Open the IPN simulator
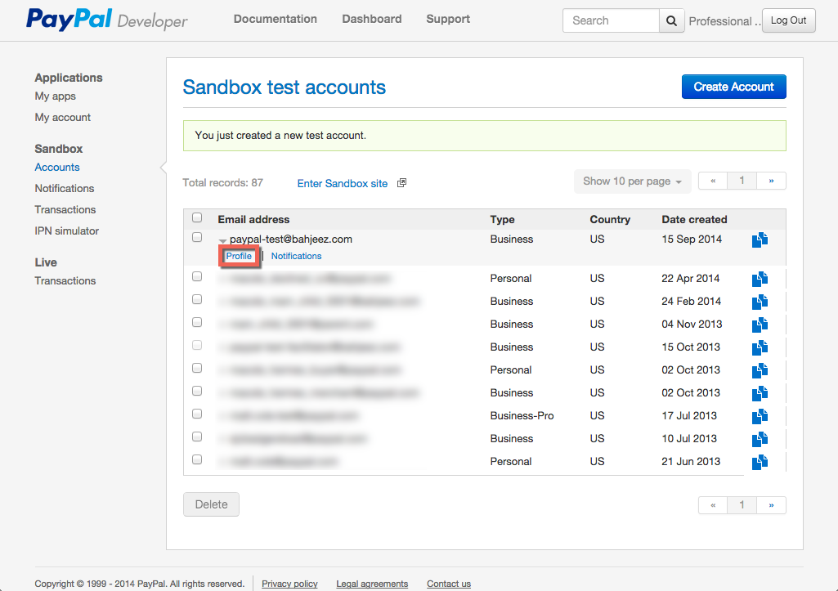Viewport: 838px width, 591px height. (67, 231)
